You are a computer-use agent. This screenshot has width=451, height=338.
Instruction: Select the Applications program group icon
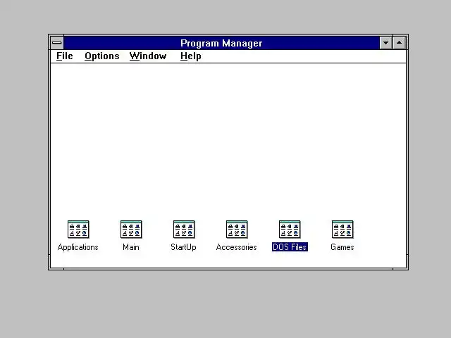click(78, 230)
